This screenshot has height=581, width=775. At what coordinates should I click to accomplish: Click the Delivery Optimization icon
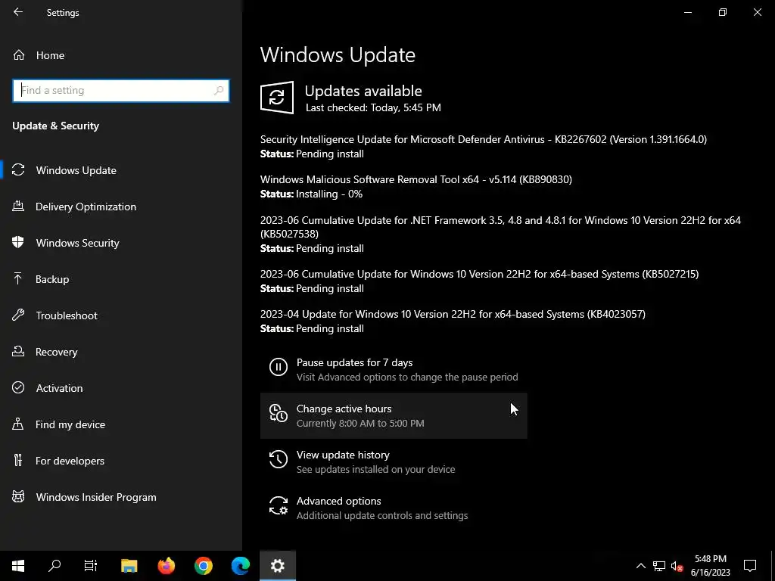[x=18, y=207]
